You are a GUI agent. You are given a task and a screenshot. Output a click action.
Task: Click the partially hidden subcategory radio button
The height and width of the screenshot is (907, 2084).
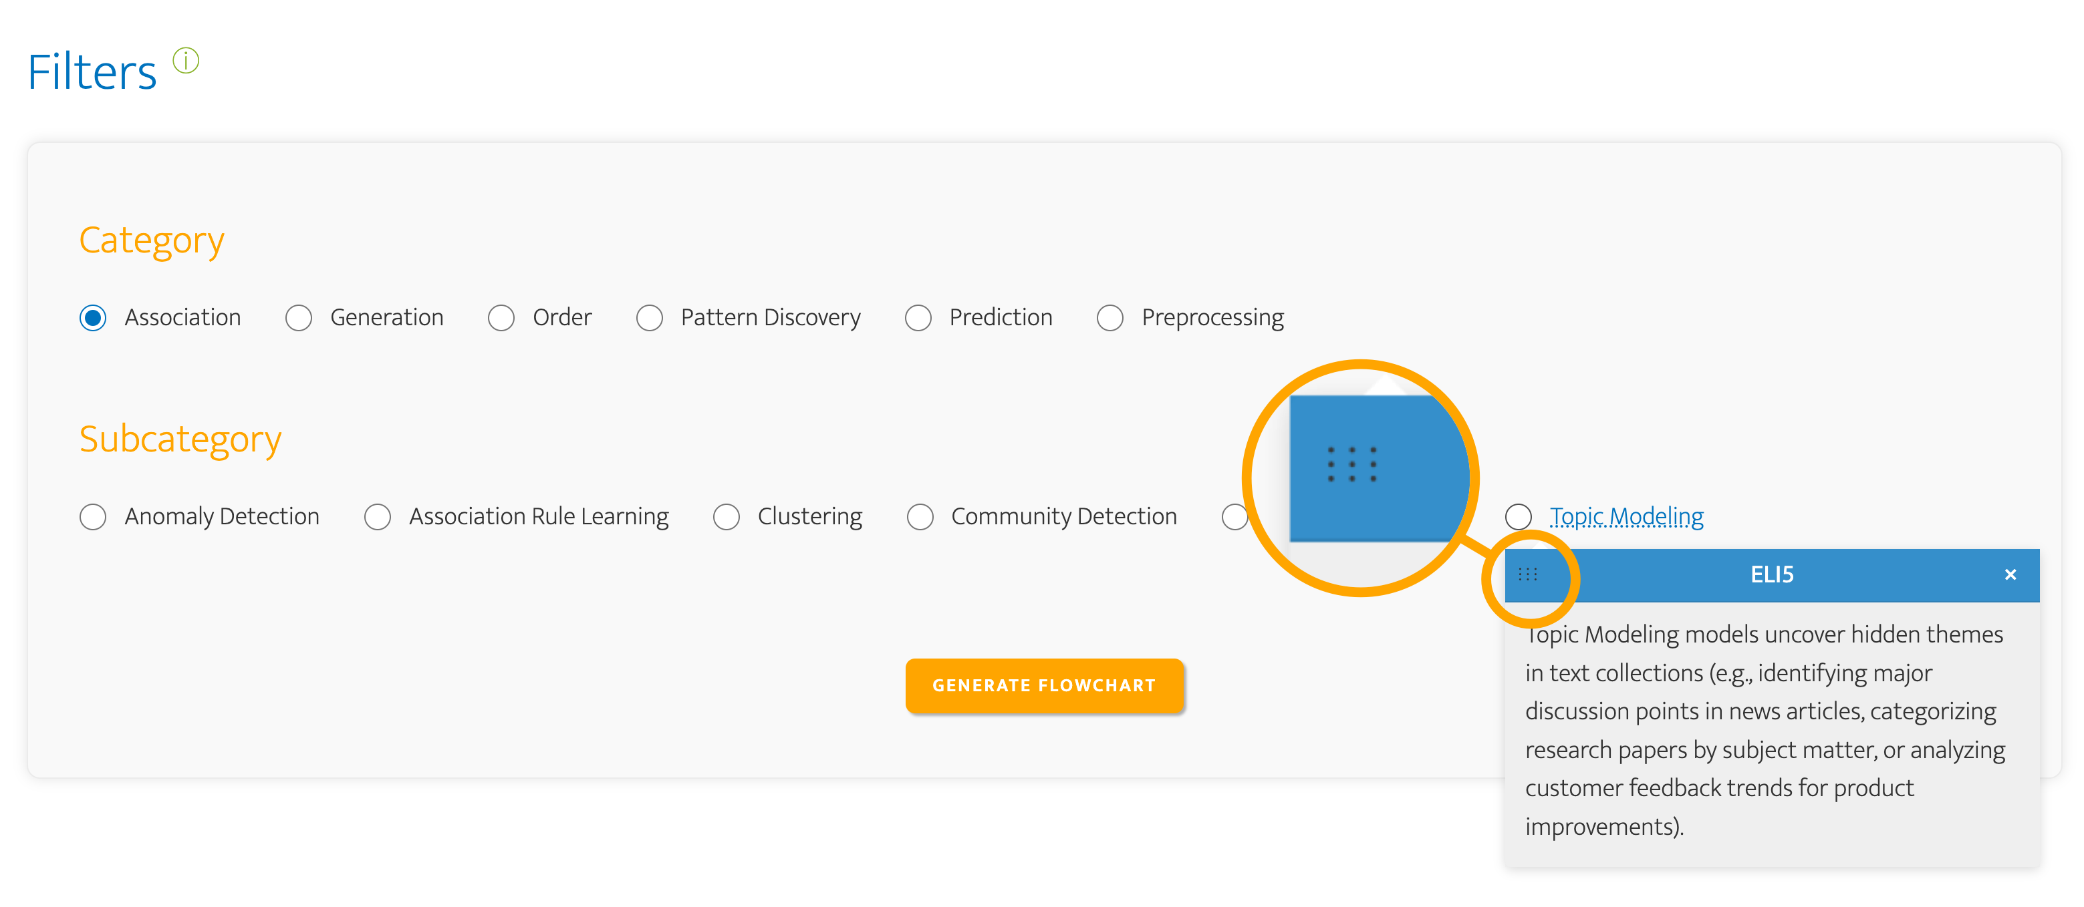1233,516
